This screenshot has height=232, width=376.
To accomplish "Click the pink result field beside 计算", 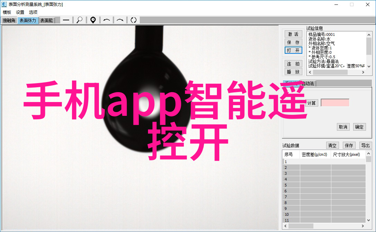I will pyautogui.click(x=335, y=103).
